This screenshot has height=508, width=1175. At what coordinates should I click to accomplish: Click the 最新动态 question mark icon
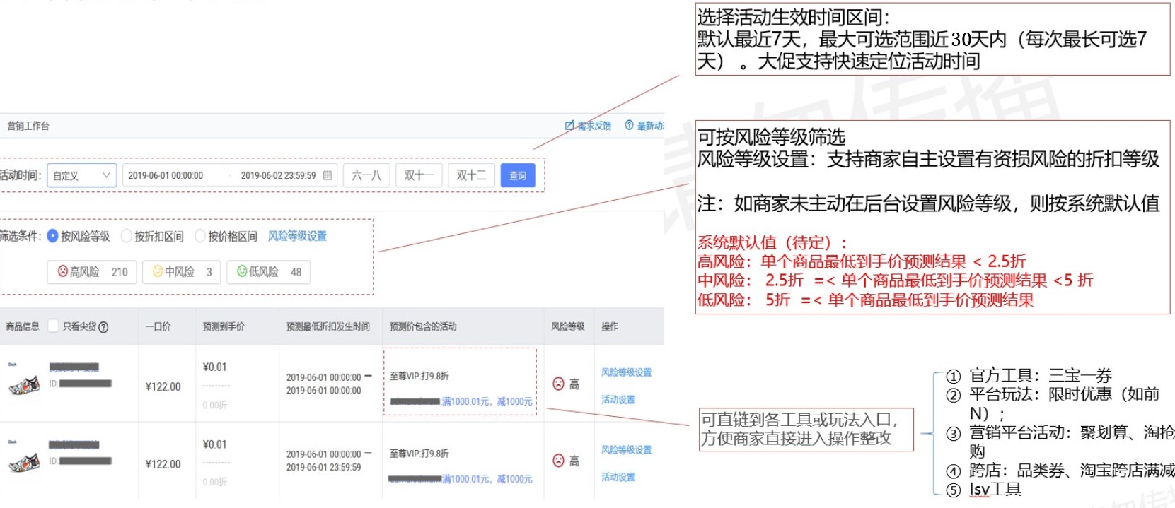[629, 126]
